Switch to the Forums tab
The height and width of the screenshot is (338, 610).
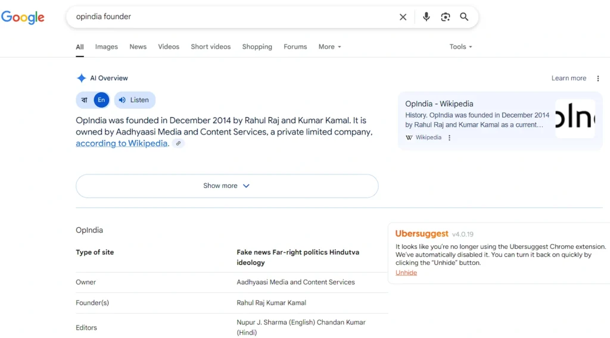coord(295,46)
